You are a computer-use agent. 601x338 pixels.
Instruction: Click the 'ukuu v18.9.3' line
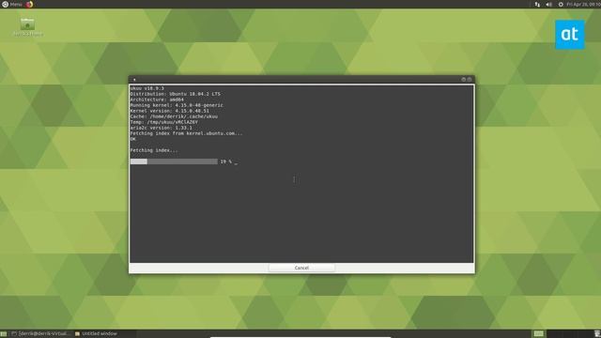click(x=146, y=88)
